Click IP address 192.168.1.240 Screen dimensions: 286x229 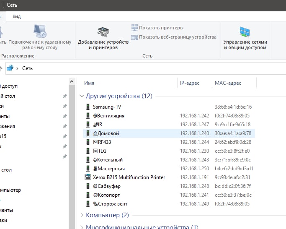[194, 133]
